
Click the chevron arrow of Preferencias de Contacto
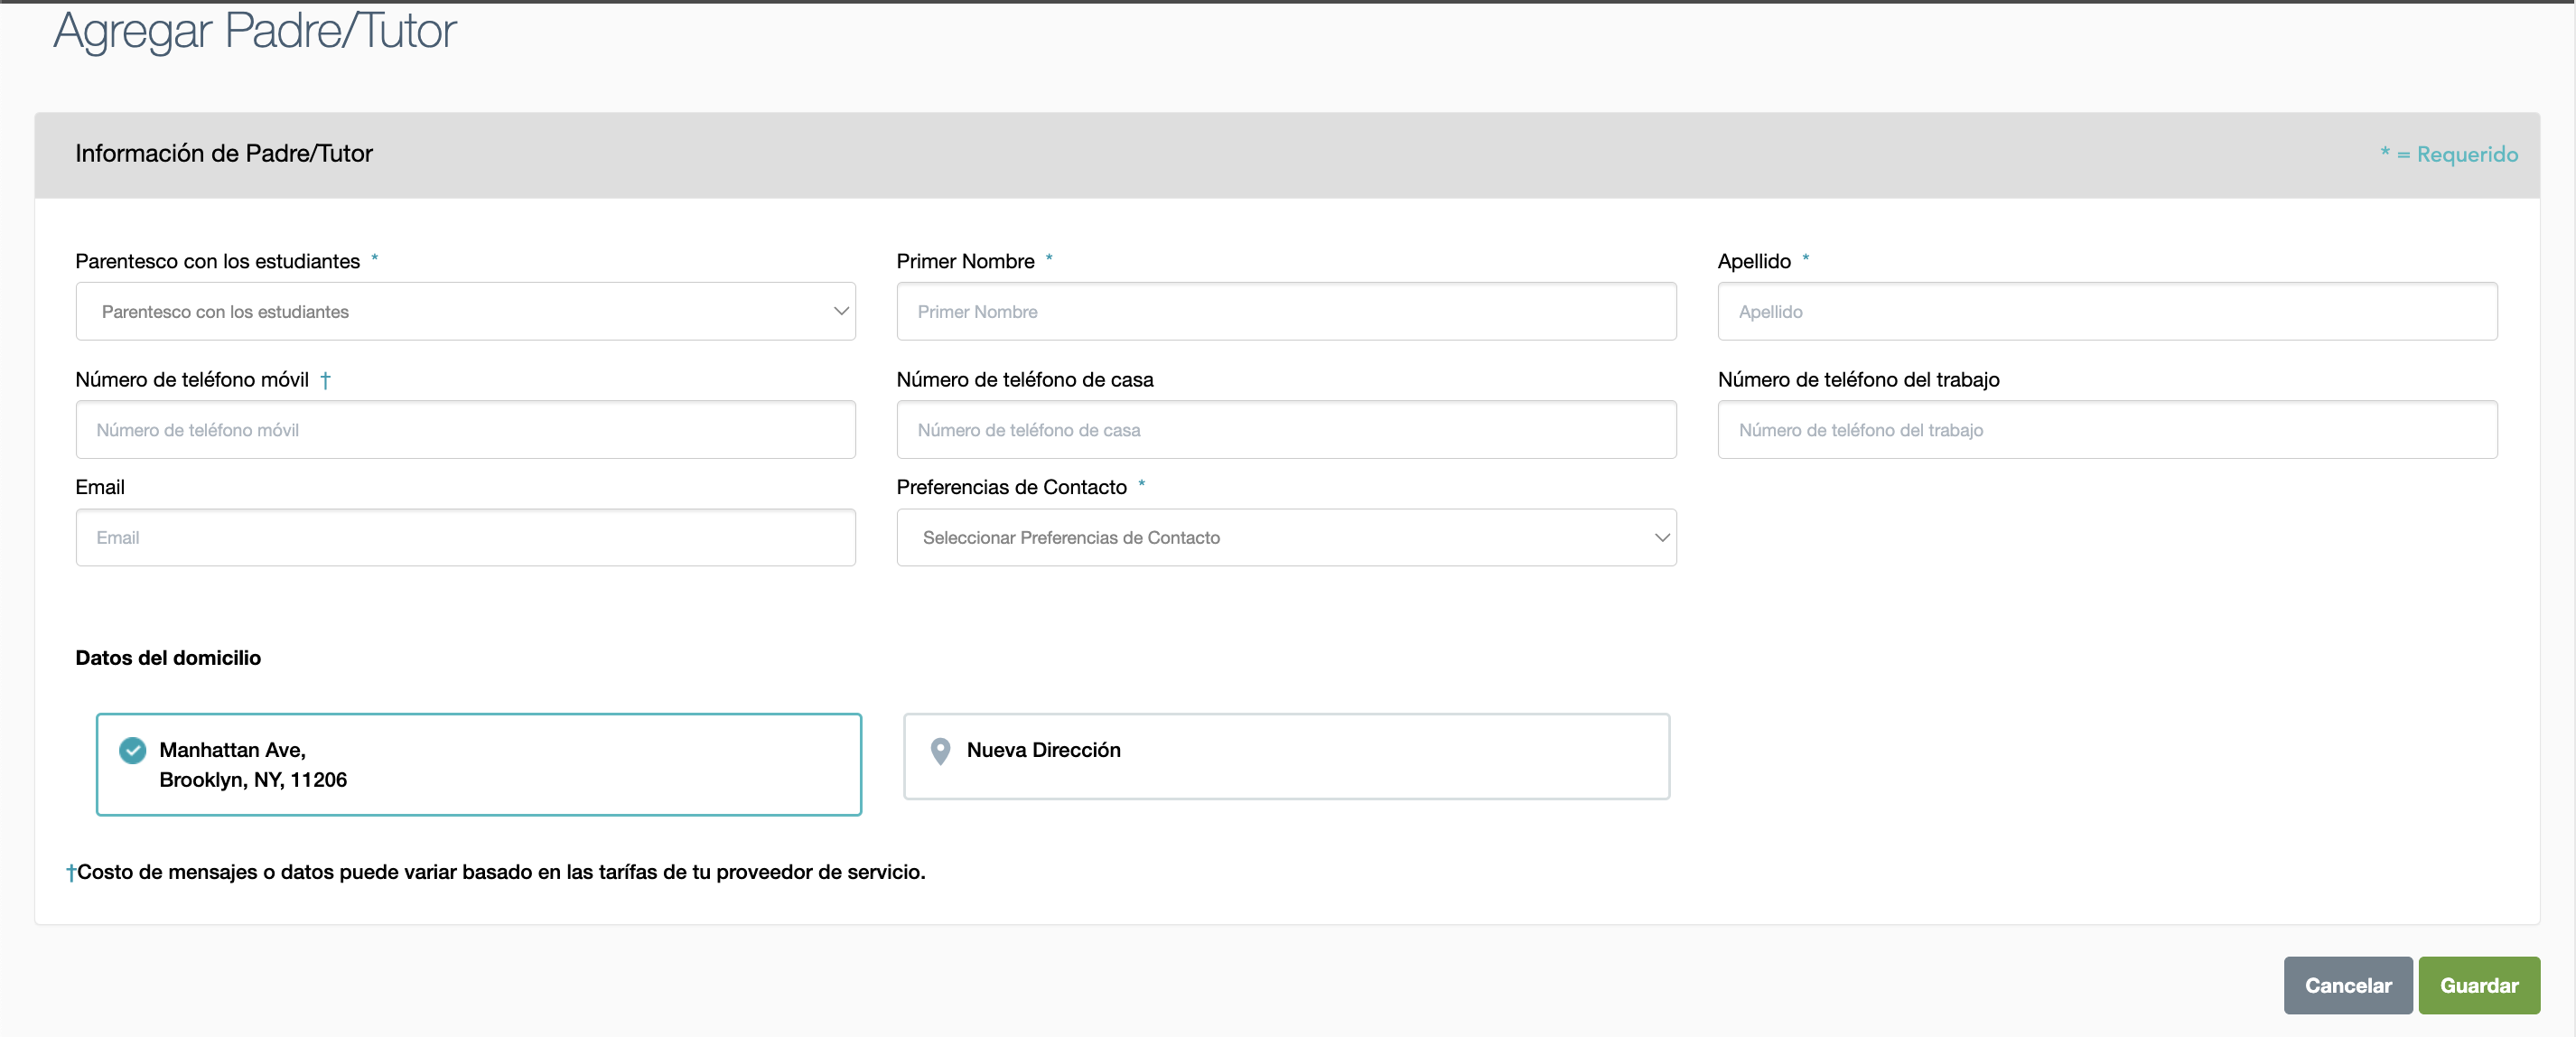(x=1662, y=538)
